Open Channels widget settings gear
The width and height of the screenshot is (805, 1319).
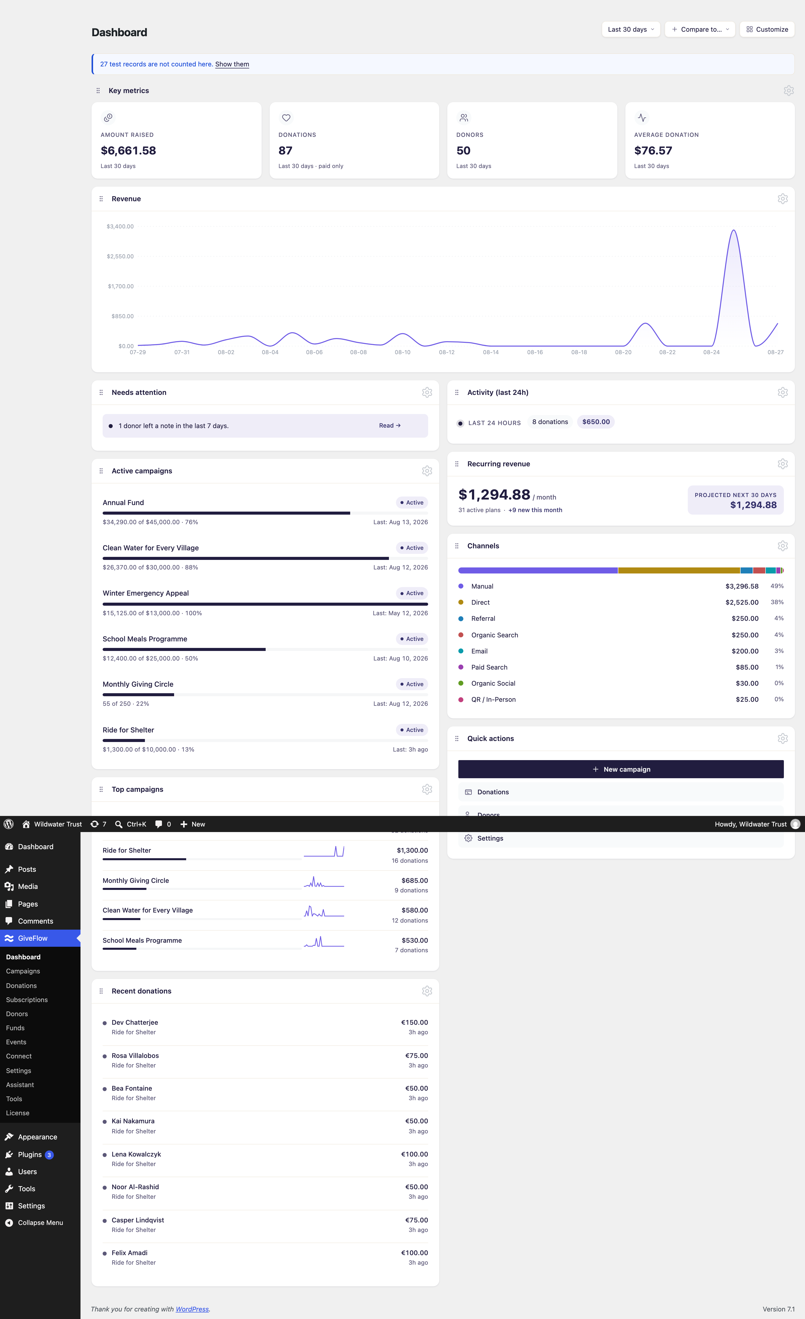783,546
